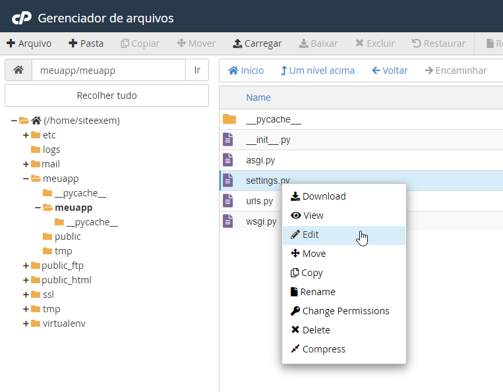Click the asgi.py file icon
The width and height of the screenshot is (503, 392).
coord(228,159)
